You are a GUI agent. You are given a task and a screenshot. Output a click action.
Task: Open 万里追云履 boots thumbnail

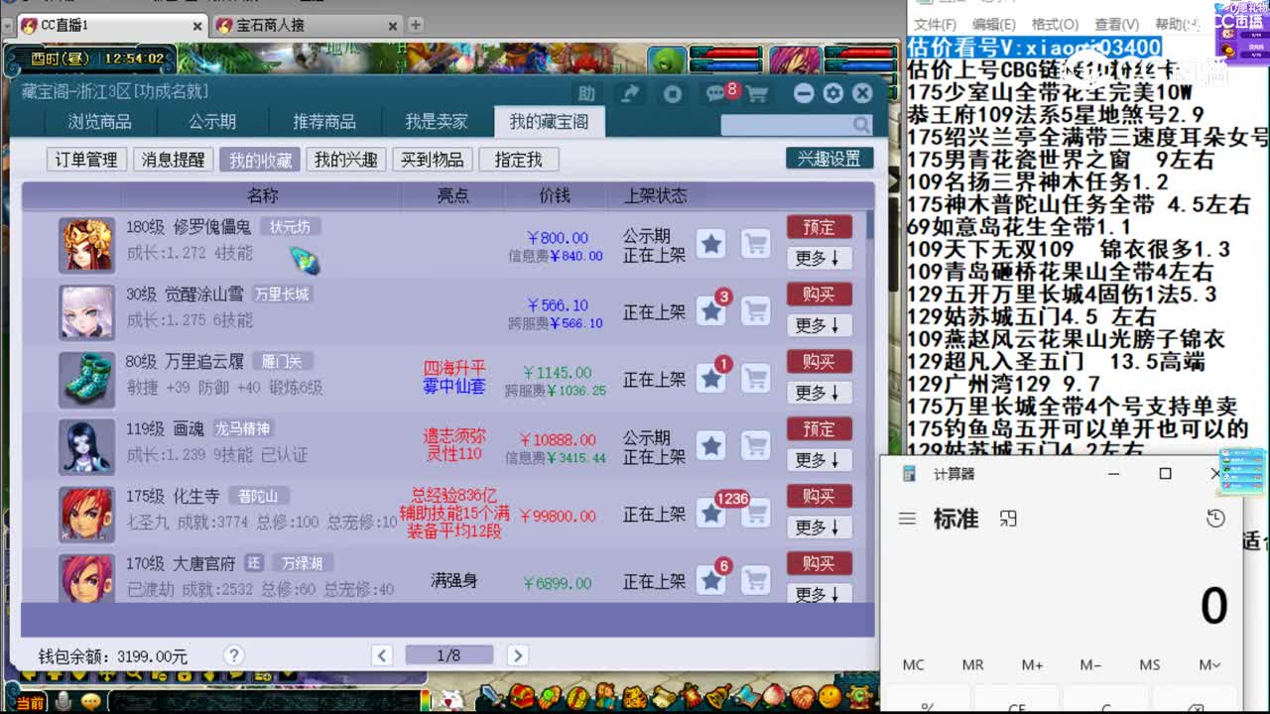click(86, 380)
